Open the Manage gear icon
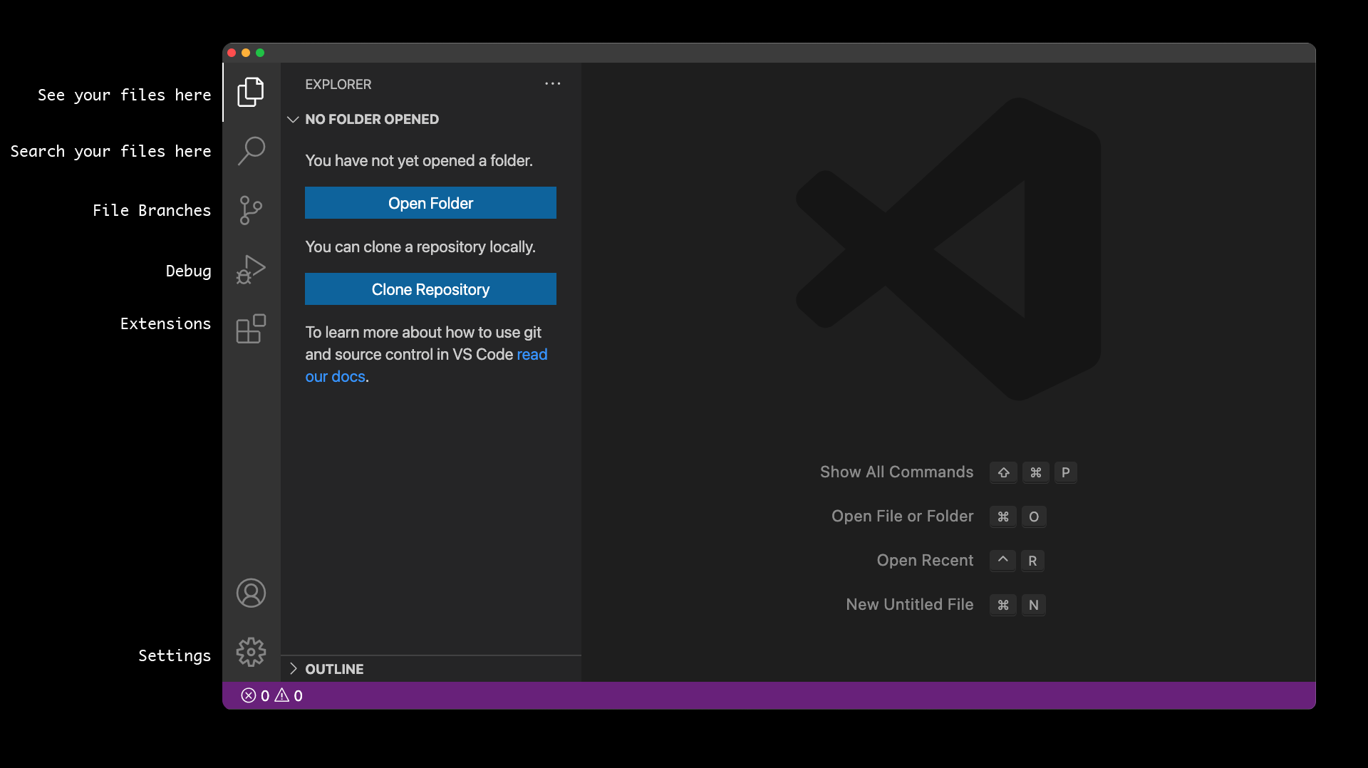Screen dimensions: 1368x768 251,652
